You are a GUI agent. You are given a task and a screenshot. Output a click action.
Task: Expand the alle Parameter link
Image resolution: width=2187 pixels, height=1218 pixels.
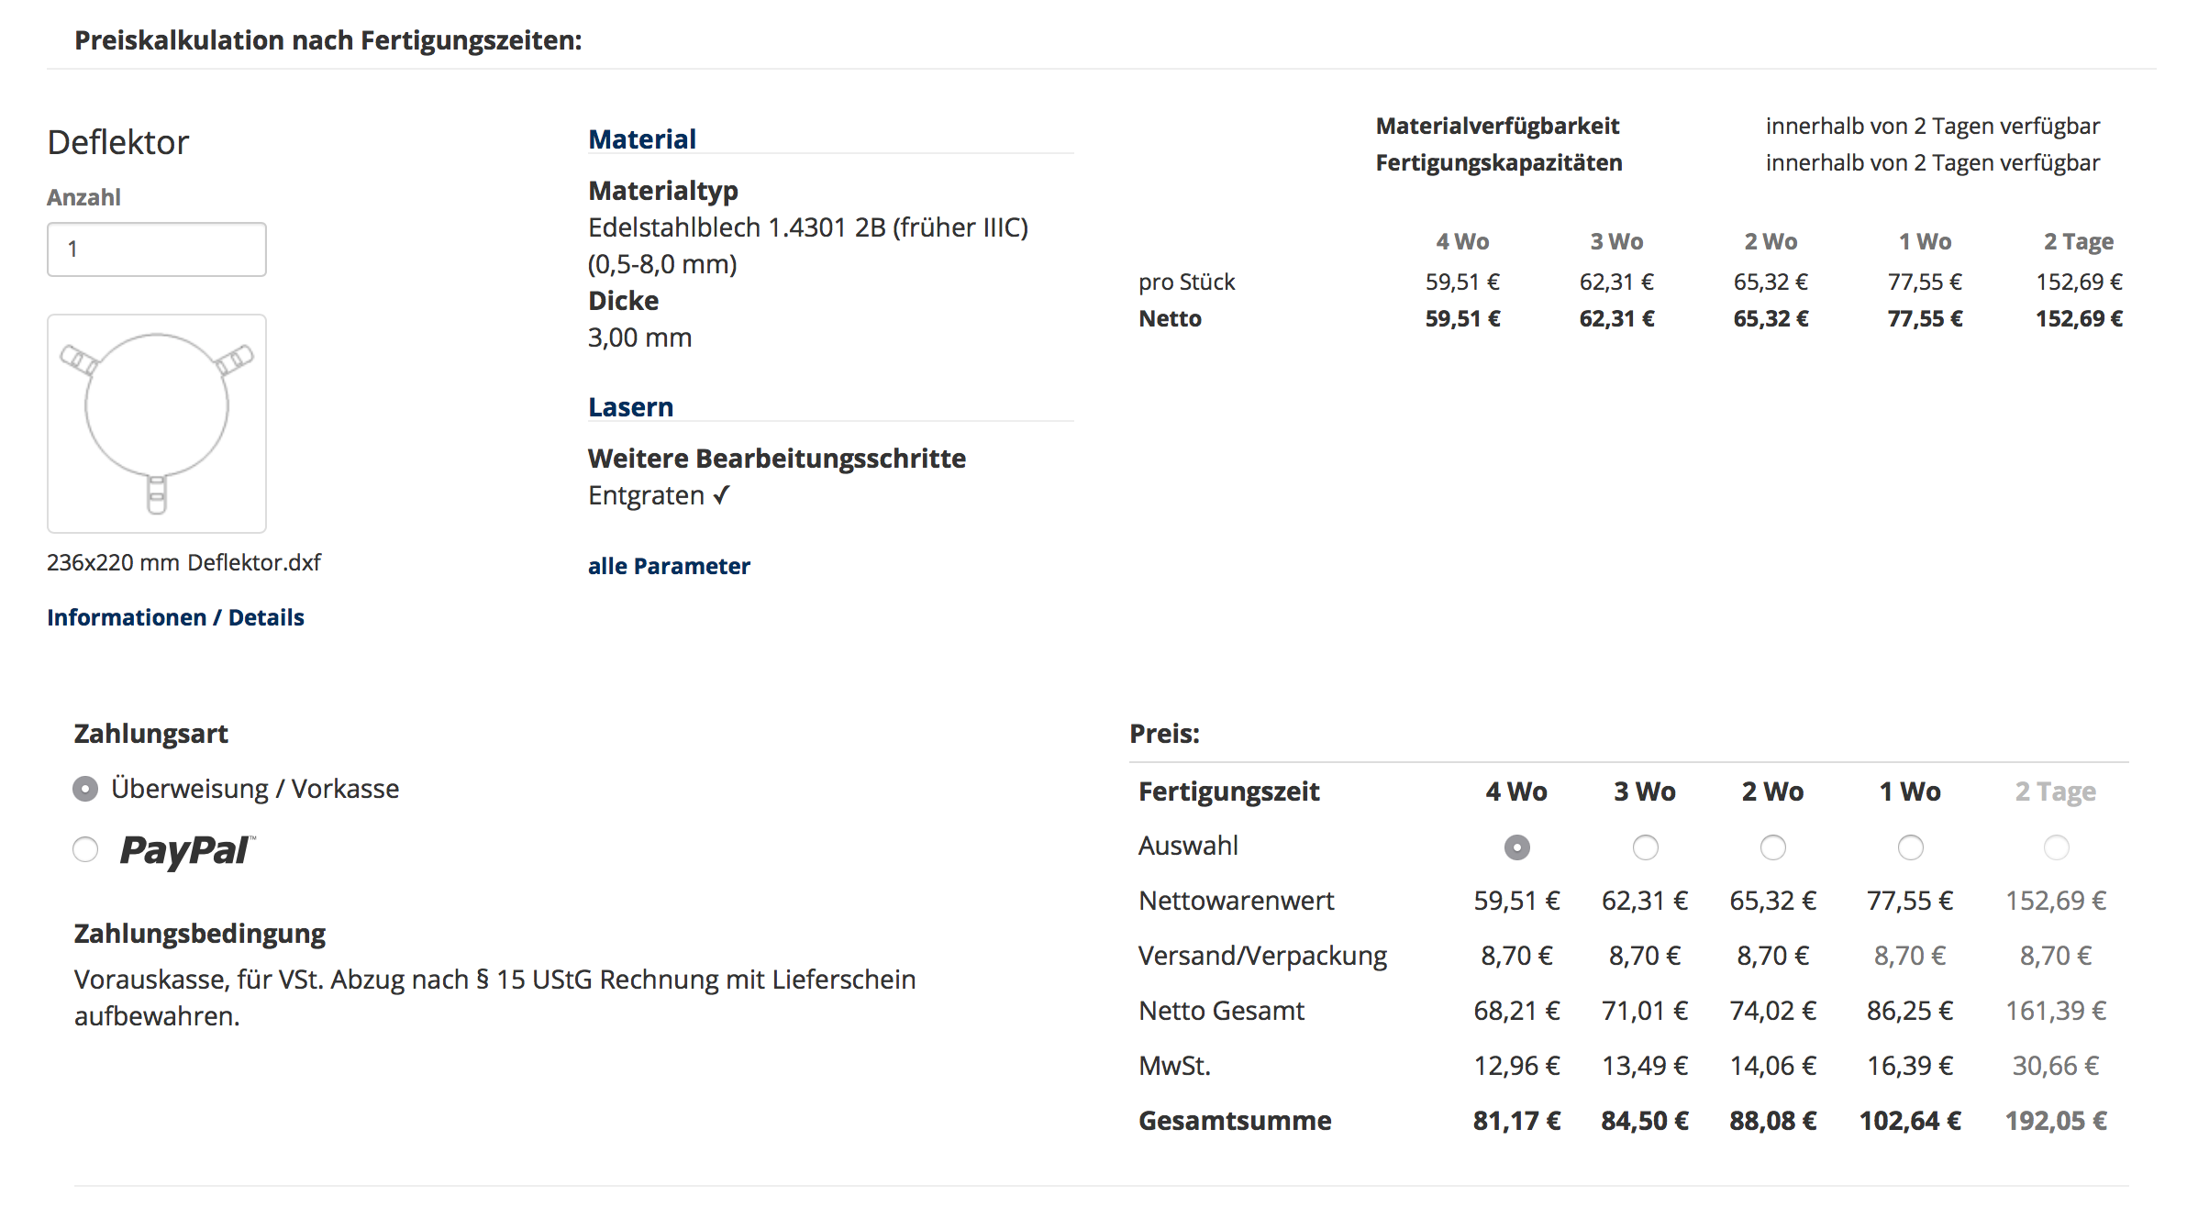669,566
